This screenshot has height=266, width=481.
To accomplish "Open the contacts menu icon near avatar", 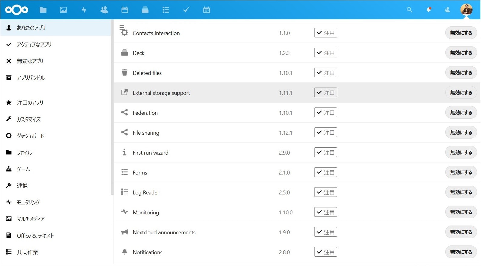I will 447,10.
